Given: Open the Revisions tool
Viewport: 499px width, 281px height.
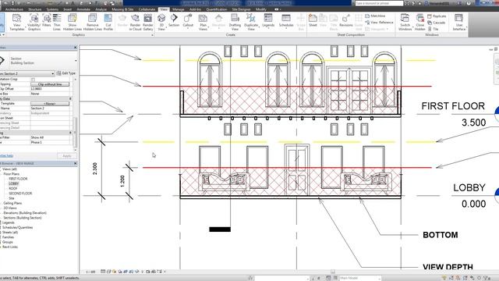Looking at the screenshot, I should tap(346, 20).
